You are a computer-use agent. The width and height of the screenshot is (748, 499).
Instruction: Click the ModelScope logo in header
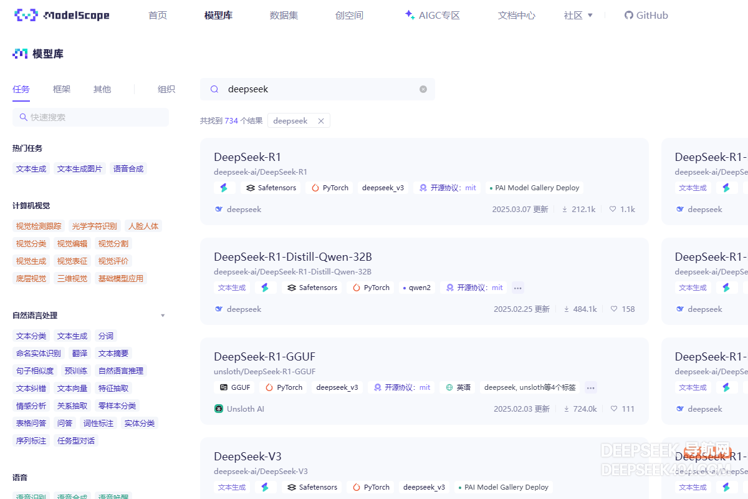pos(62,15)
